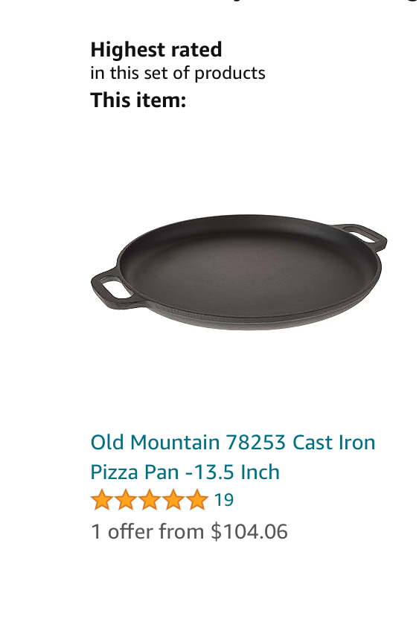Click the fifth orange rating star

(198, 500)
